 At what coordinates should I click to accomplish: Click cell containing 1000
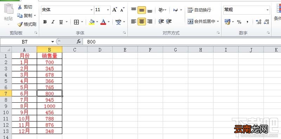[50, 106]
